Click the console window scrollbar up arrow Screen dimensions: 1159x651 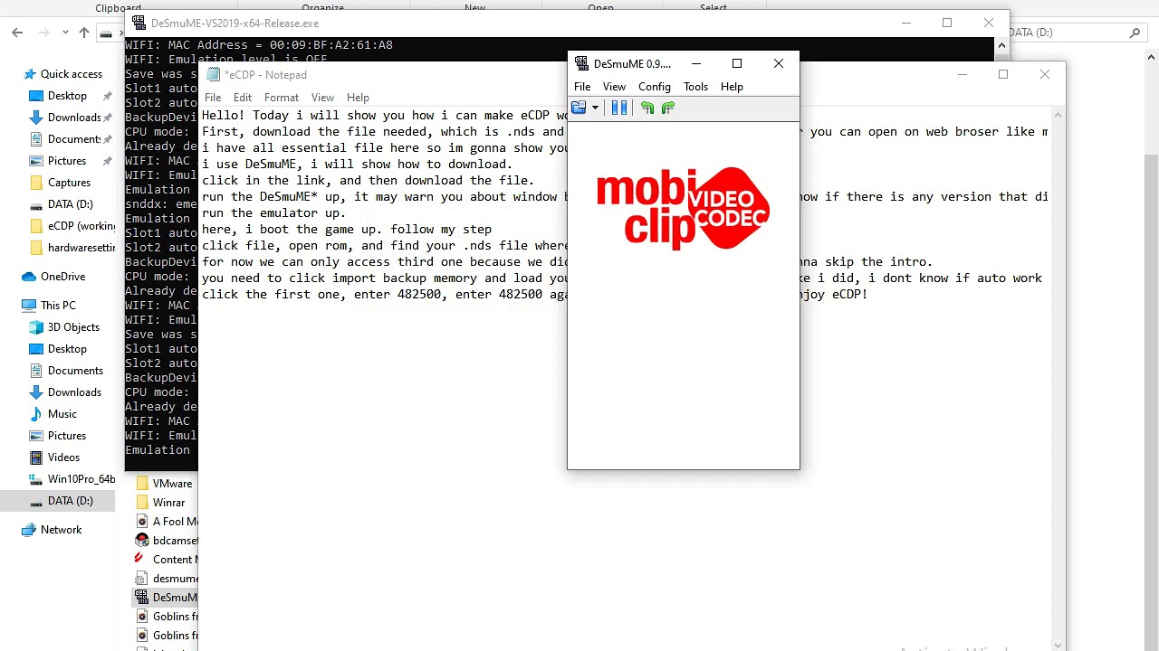pyautogui.click(x=1001, y=45)
